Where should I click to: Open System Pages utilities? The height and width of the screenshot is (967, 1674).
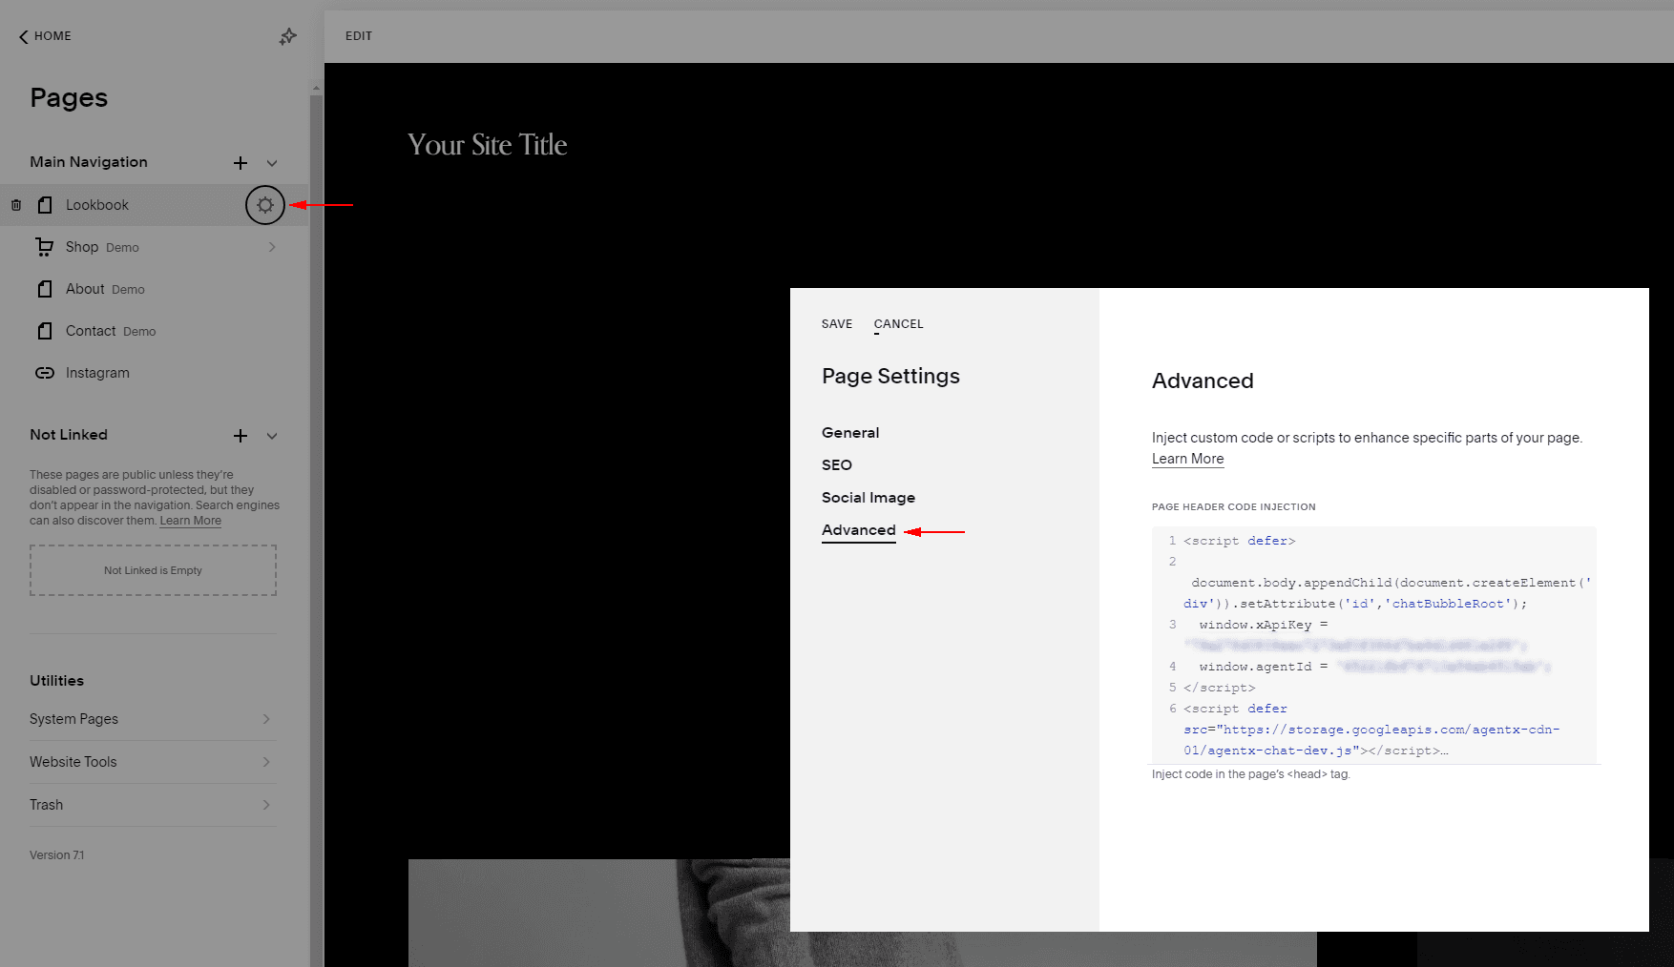(x=73, y=719)
